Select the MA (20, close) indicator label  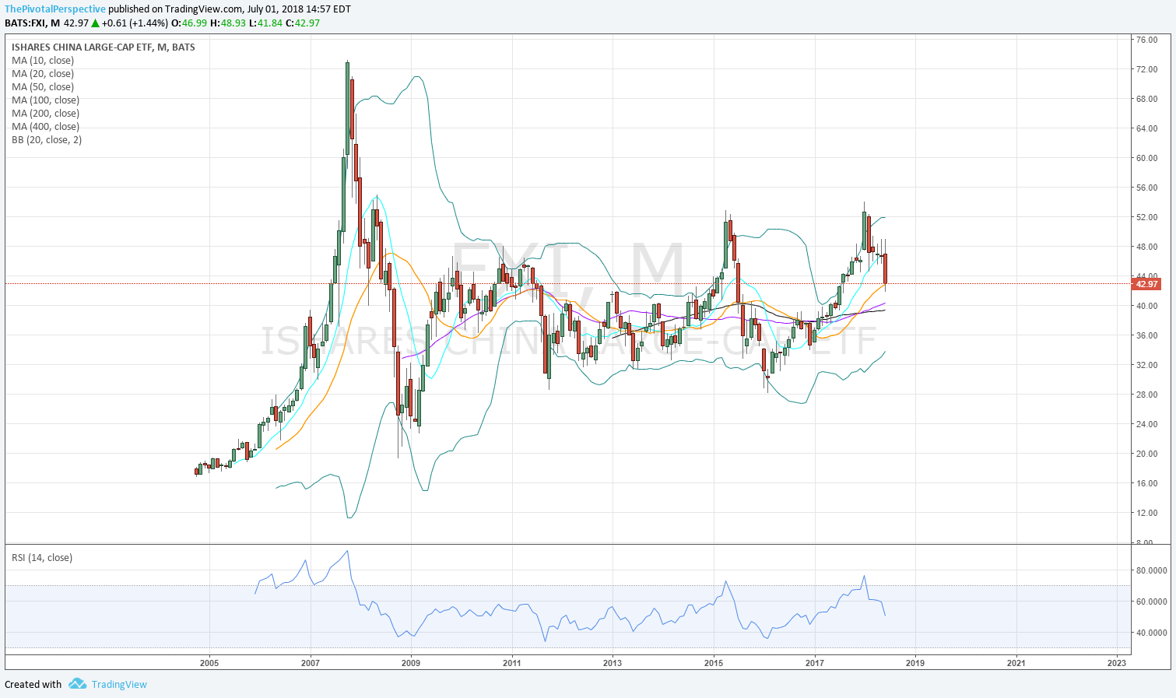[43, 74]
